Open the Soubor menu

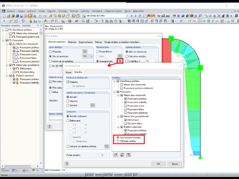[11, 11]
